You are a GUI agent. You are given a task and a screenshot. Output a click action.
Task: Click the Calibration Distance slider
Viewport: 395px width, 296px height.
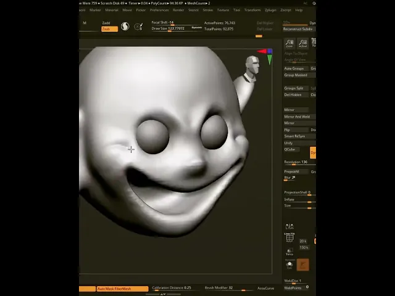coord(175,288)
